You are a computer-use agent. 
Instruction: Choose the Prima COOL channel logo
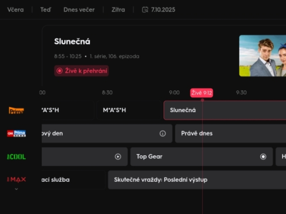pos(16,157)
